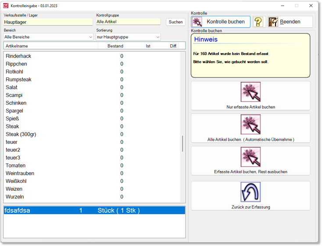The height and width of the screenshot is (247, 322).
Task: Minimize the Kontrolleingabe window
Action: point(283,6)
